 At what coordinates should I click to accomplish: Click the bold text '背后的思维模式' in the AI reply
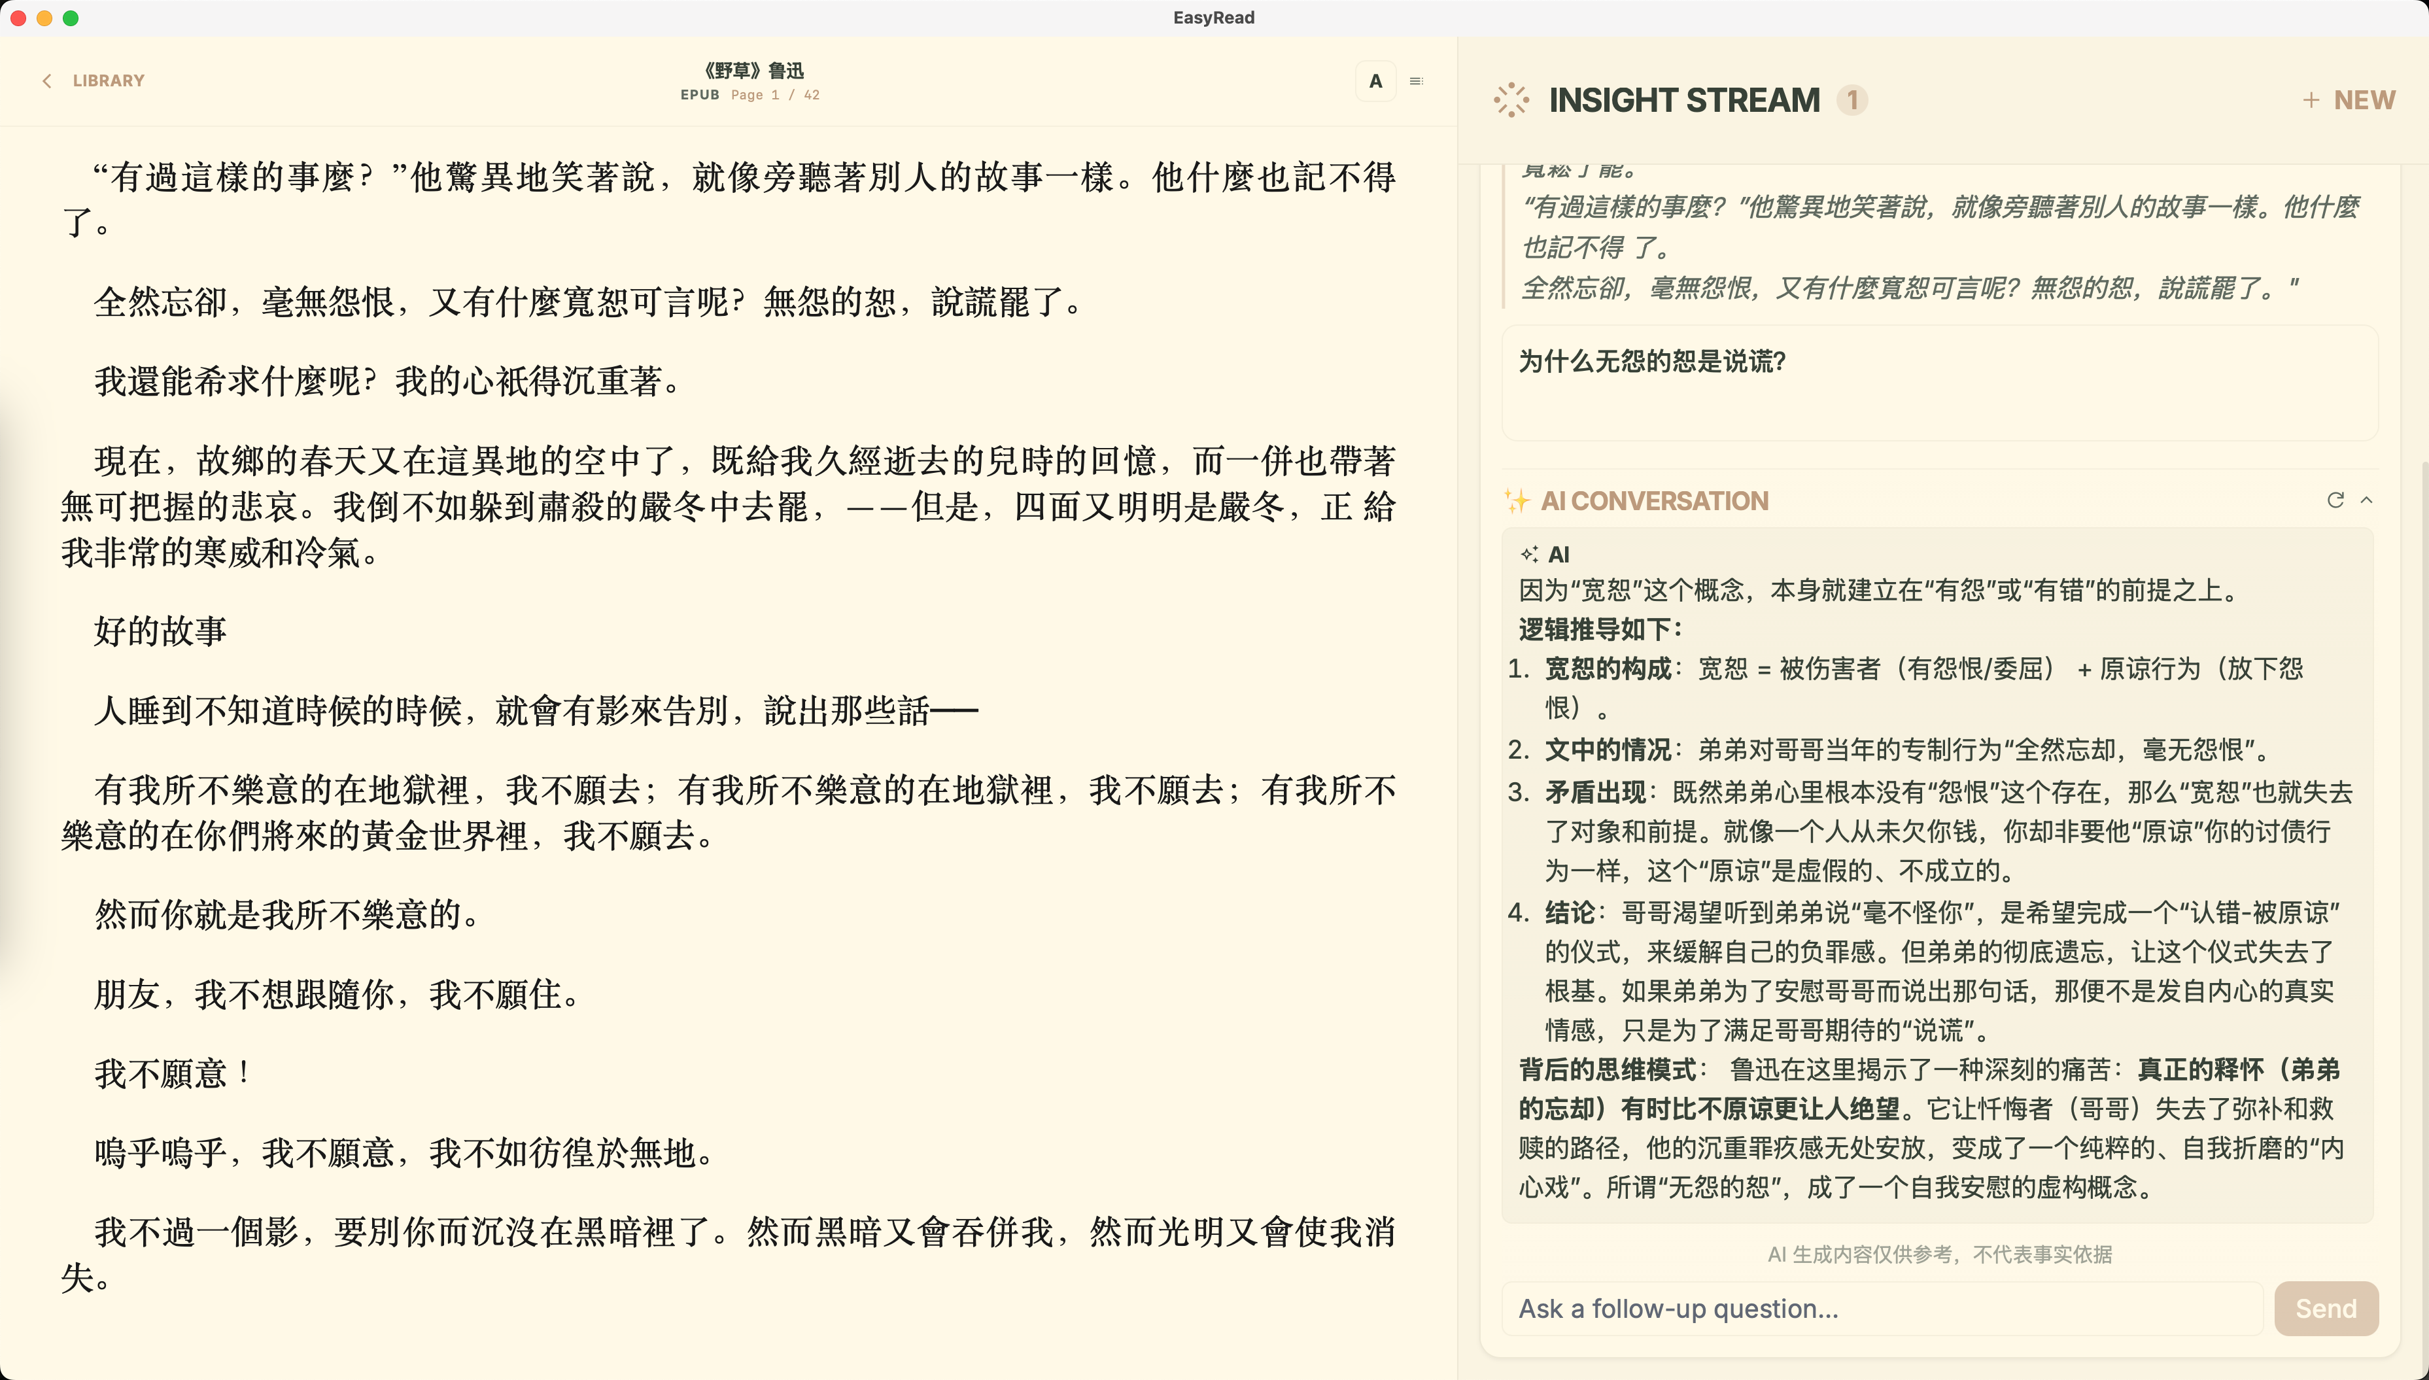pos(1608,1070)
